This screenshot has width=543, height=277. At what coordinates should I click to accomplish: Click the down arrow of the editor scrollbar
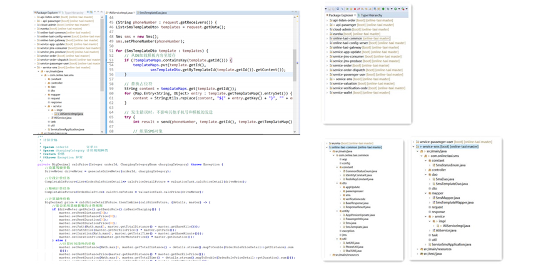click(295, 131)
